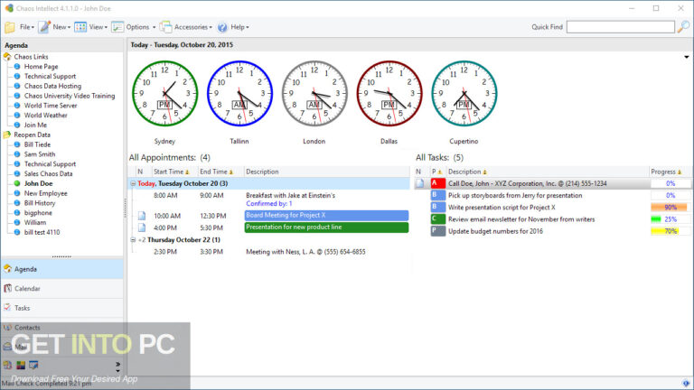Reopen Sales Chaos Data
This screenshot has width=694, height=390.
click(x=48, y=173)
